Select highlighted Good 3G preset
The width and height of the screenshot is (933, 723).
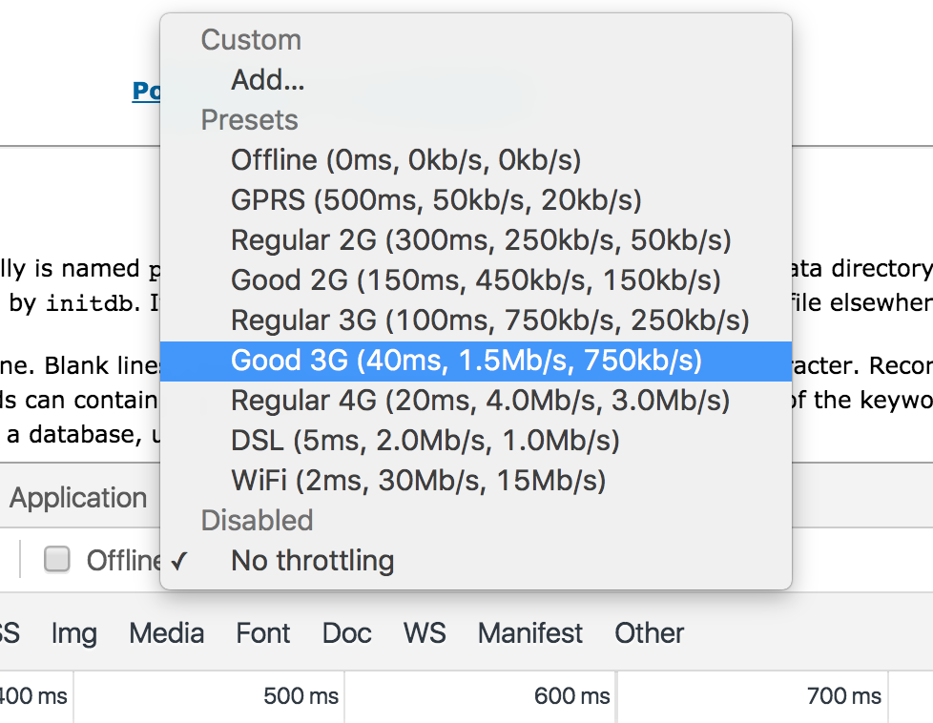(x=475, y=361)
